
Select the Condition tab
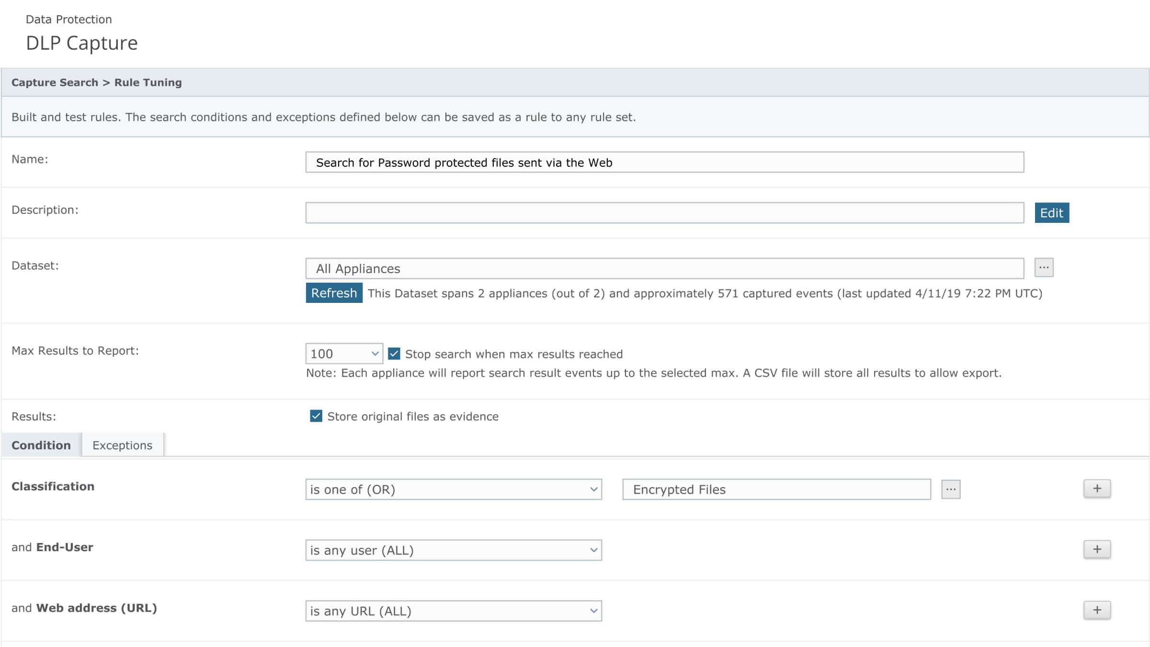coord(41,445)
